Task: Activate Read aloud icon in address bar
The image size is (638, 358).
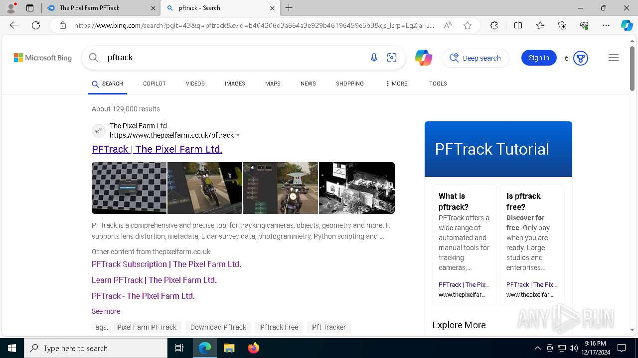Action: click(448, 25)
